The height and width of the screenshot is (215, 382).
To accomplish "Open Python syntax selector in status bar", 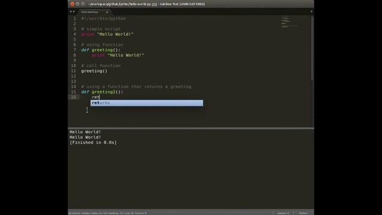I will tap(303, 213).
